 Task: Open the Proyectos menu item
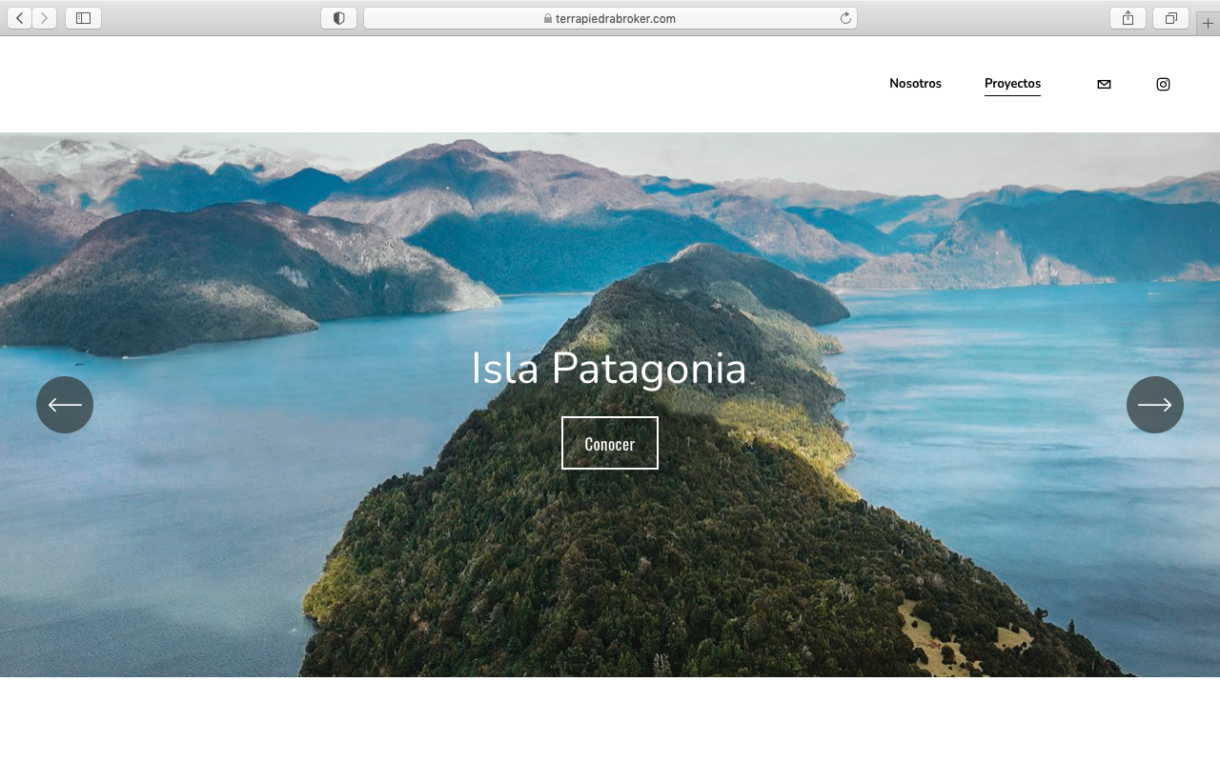1012,84
